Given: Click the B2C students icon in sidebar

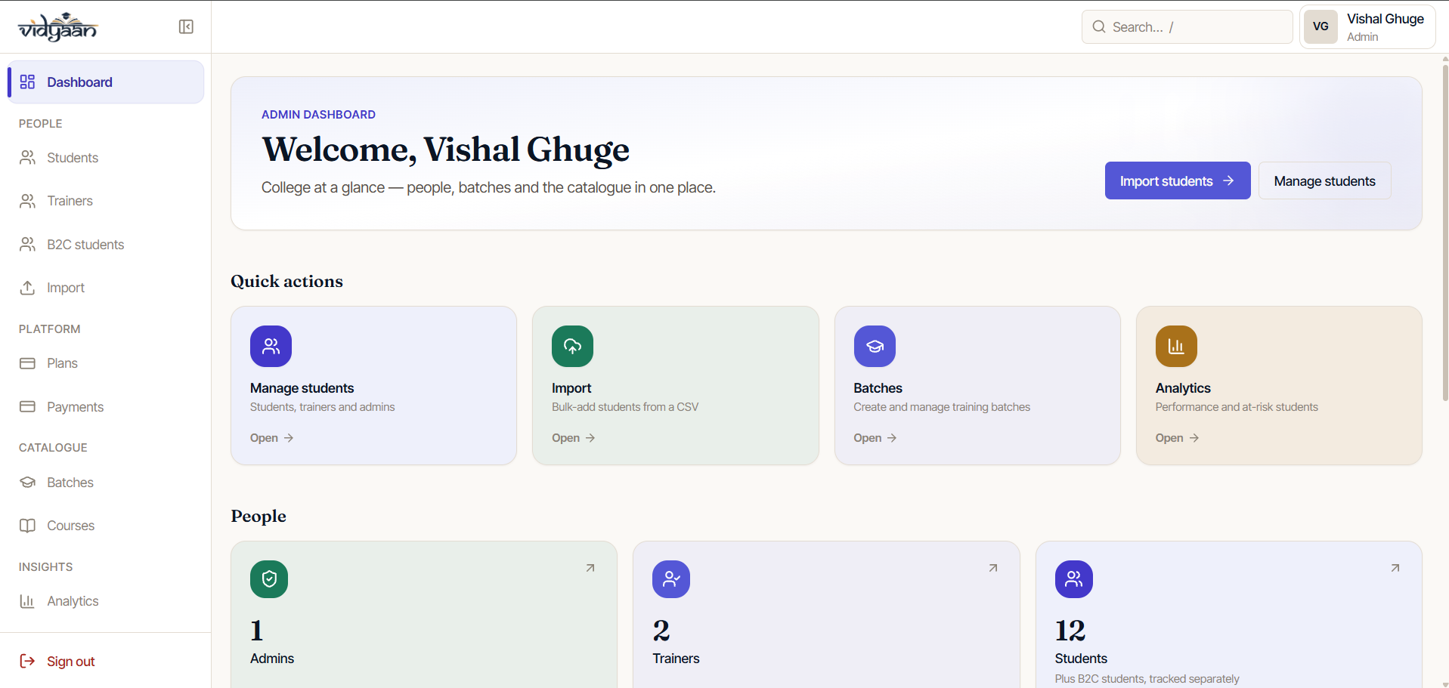Looking at the screenshot, I should 27,244.
